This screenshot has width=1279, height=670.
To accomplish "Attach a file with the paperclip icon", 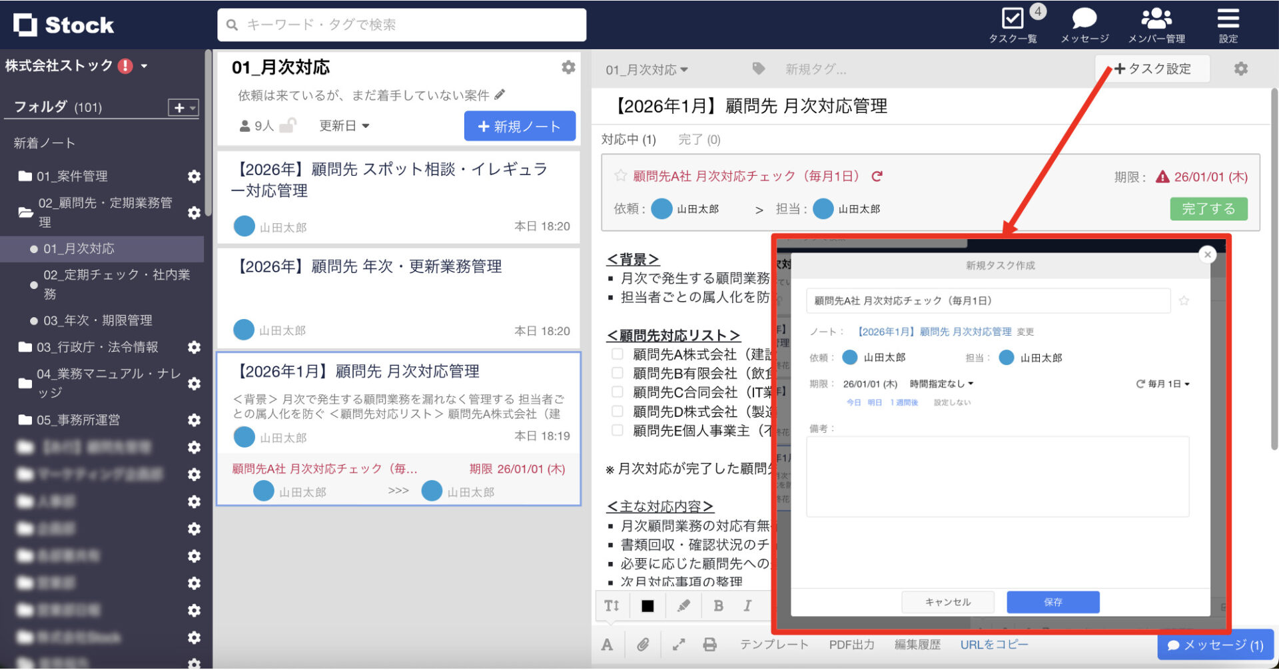I will 643,644.
